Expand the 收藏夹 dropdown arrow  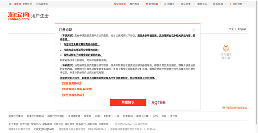(x=177, y=4)
